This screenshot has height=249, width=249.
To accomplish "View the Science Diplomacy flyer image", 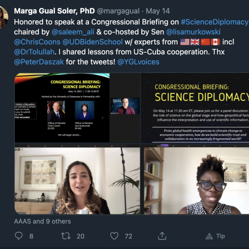I will coord(195,108).
